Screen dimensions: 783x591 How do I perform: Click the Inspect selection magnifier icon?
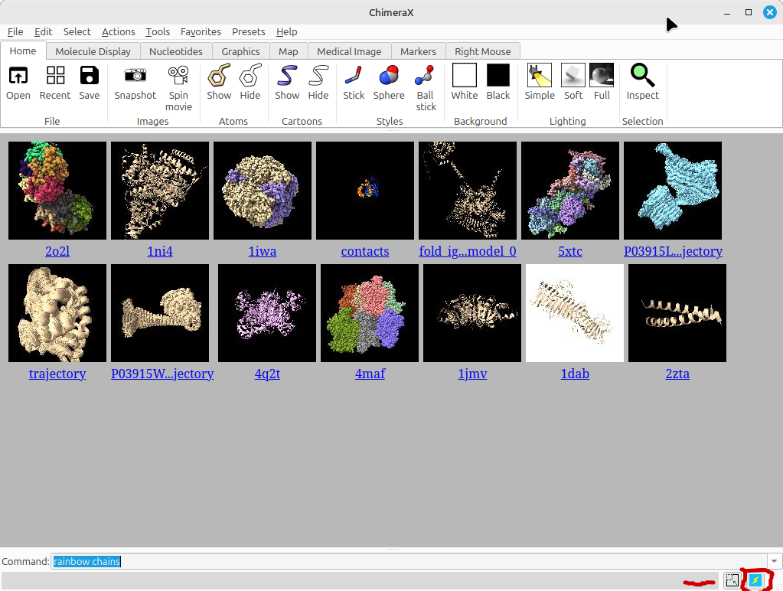tap(642, 76)
